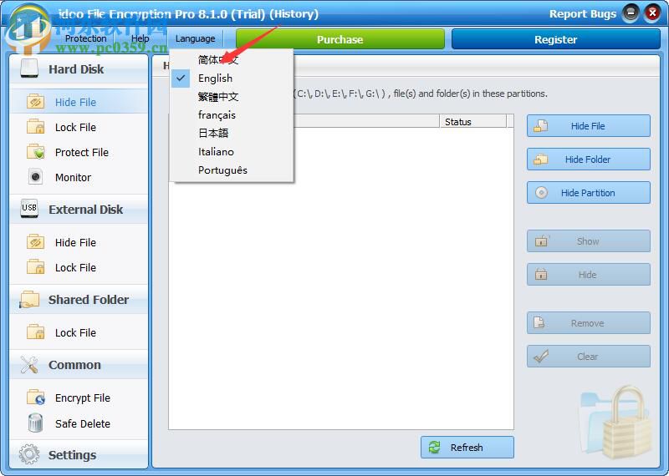Click the Encrypt File folder icon

tap(35, 398)
